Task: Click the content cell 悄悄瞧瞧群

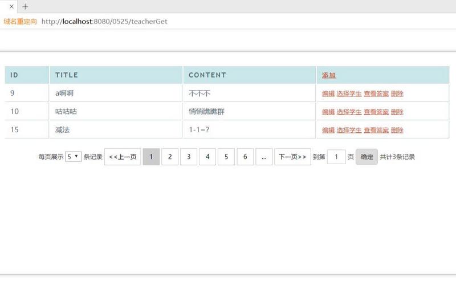Action: [x=250, y=111]
